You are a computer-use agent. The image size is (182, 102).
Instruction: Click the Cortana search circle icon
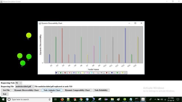coord(9,99)
